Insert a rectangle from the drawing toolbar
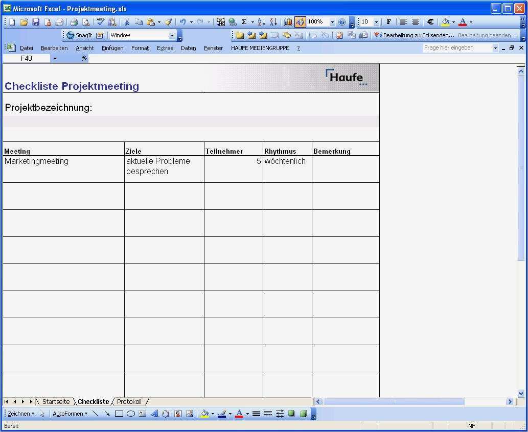This screenshot has width=528, height=432. (120, 414)
